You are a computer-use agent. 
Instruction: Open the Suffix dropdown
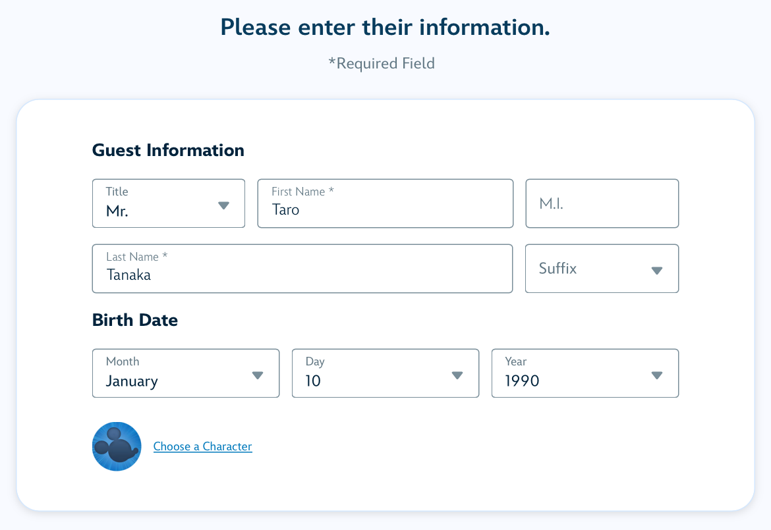point(602,269)
